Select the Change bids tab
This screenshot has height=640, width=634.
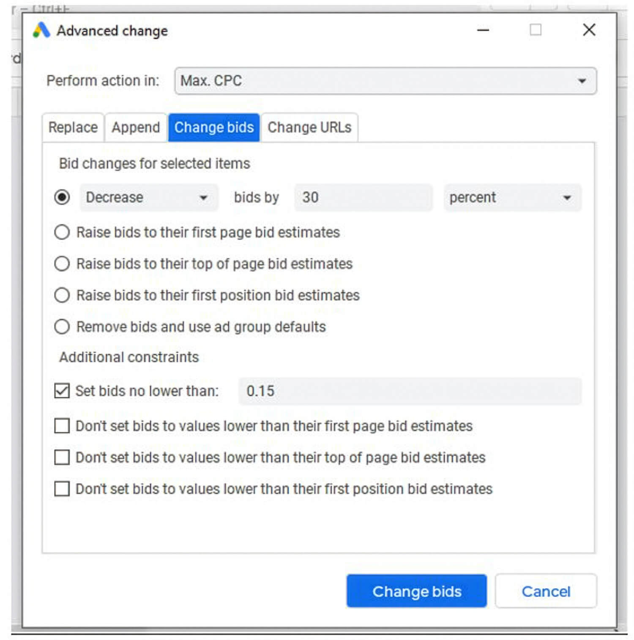pos(214,127)
